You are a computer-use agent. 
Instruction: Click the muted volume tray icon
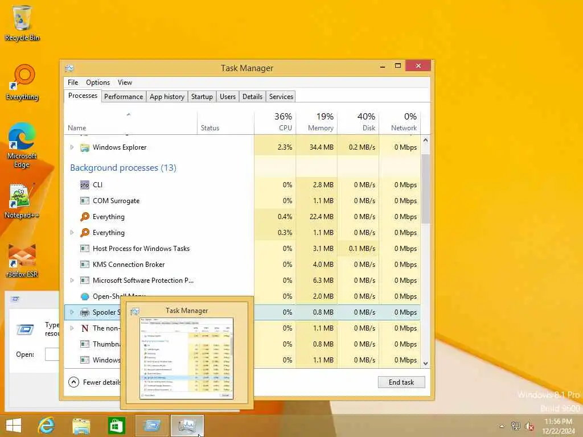(529, 426)
